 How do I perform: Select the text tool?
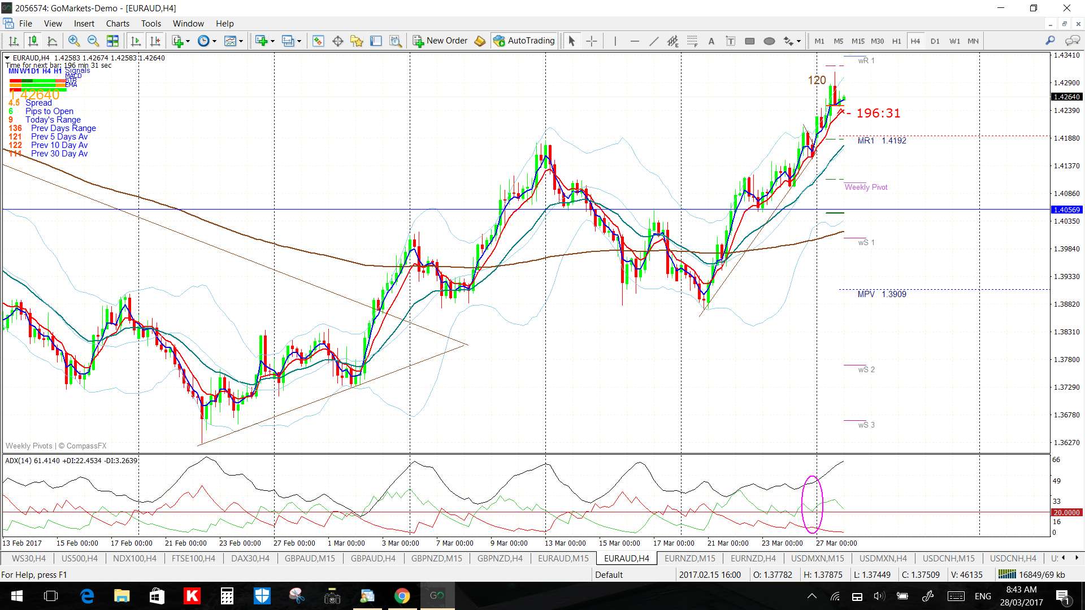pyautogui.click(x=711, y=41)
